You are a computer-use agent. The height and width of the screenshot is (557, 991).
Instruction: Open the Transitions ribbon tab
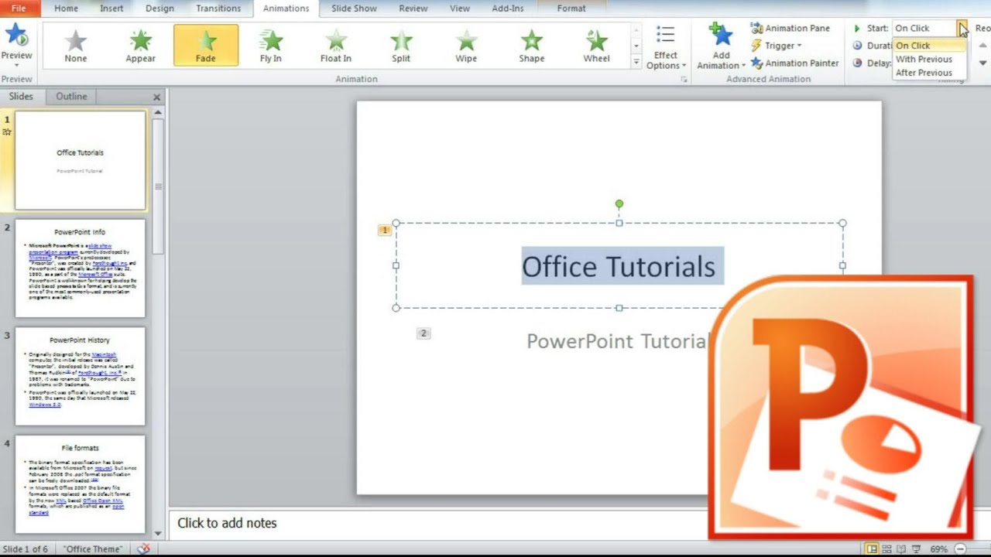[218, 9]
